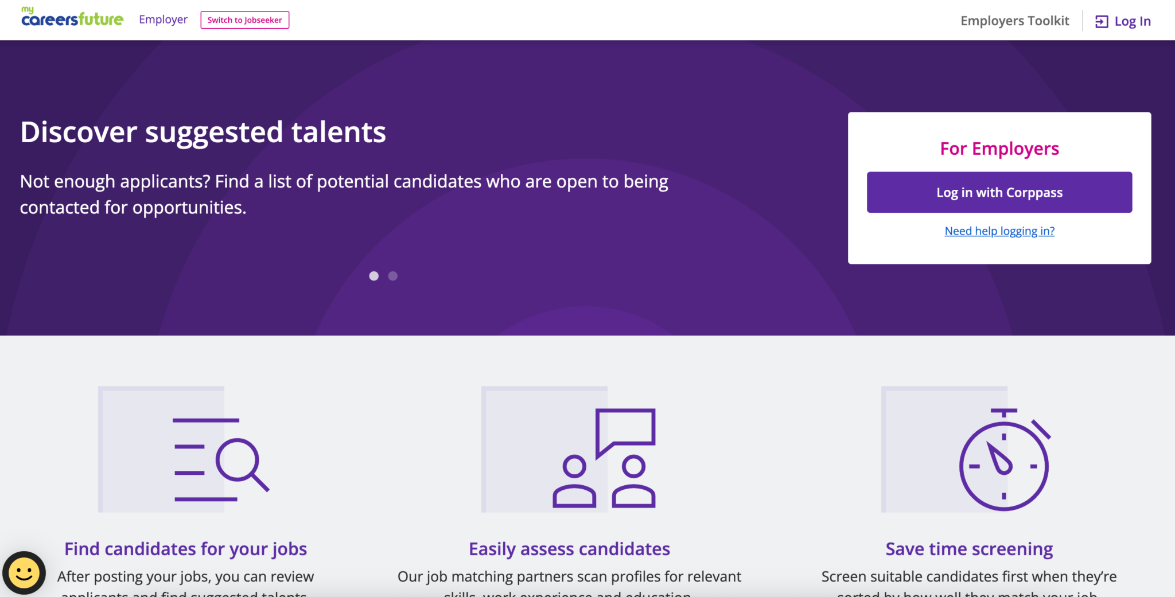Screen dimensions: 1175x597
Task: Click the Find candidates for your jobs heading
Action: pyautogui.click(x=185, y=549)
